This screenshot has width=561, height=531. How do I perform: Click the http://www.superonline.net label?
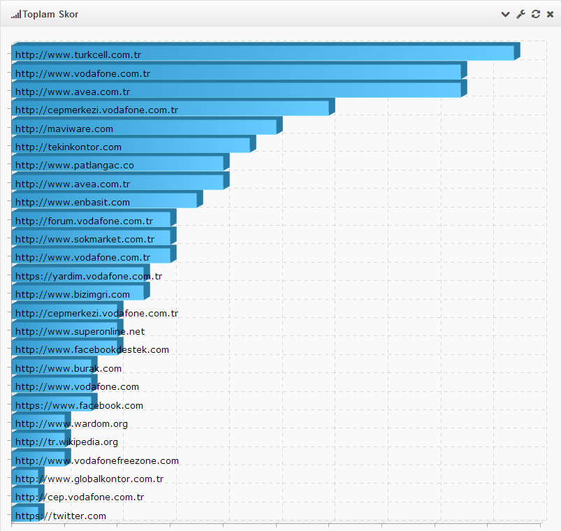click(x=80, y=332)
